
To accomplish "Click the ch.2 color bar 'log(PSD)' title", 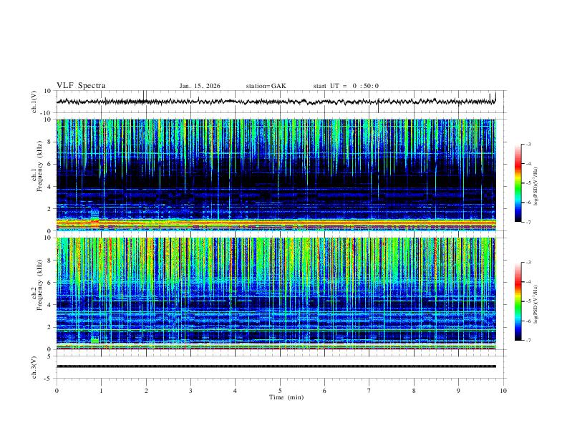I will [x=535, y=305].
